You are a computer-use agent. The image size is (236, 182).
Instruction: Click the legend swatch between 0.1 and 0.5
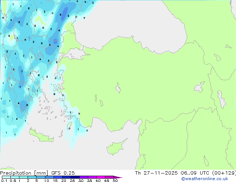click(6, 177)
